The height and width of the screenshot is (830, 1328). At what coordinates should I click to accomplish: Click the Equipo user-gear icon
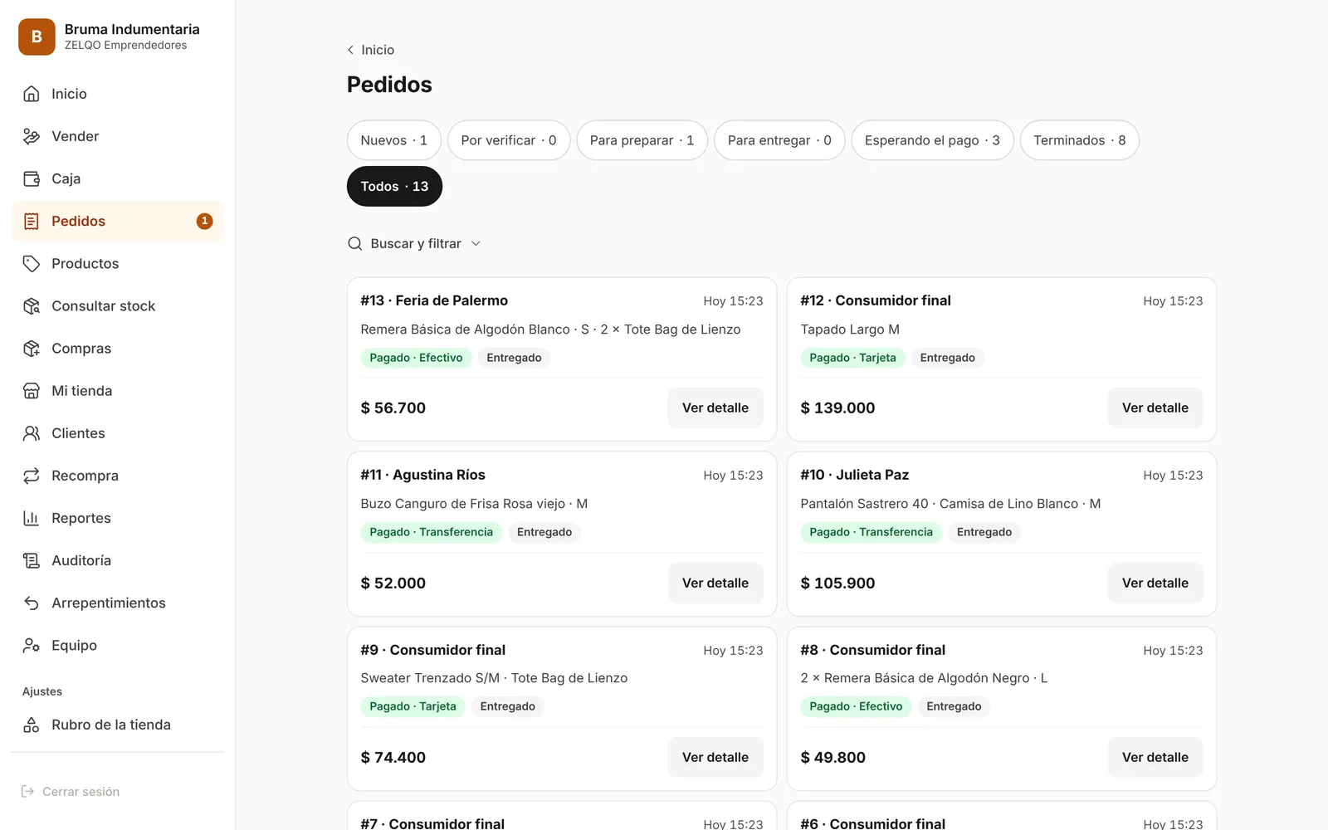coord(32,645)
